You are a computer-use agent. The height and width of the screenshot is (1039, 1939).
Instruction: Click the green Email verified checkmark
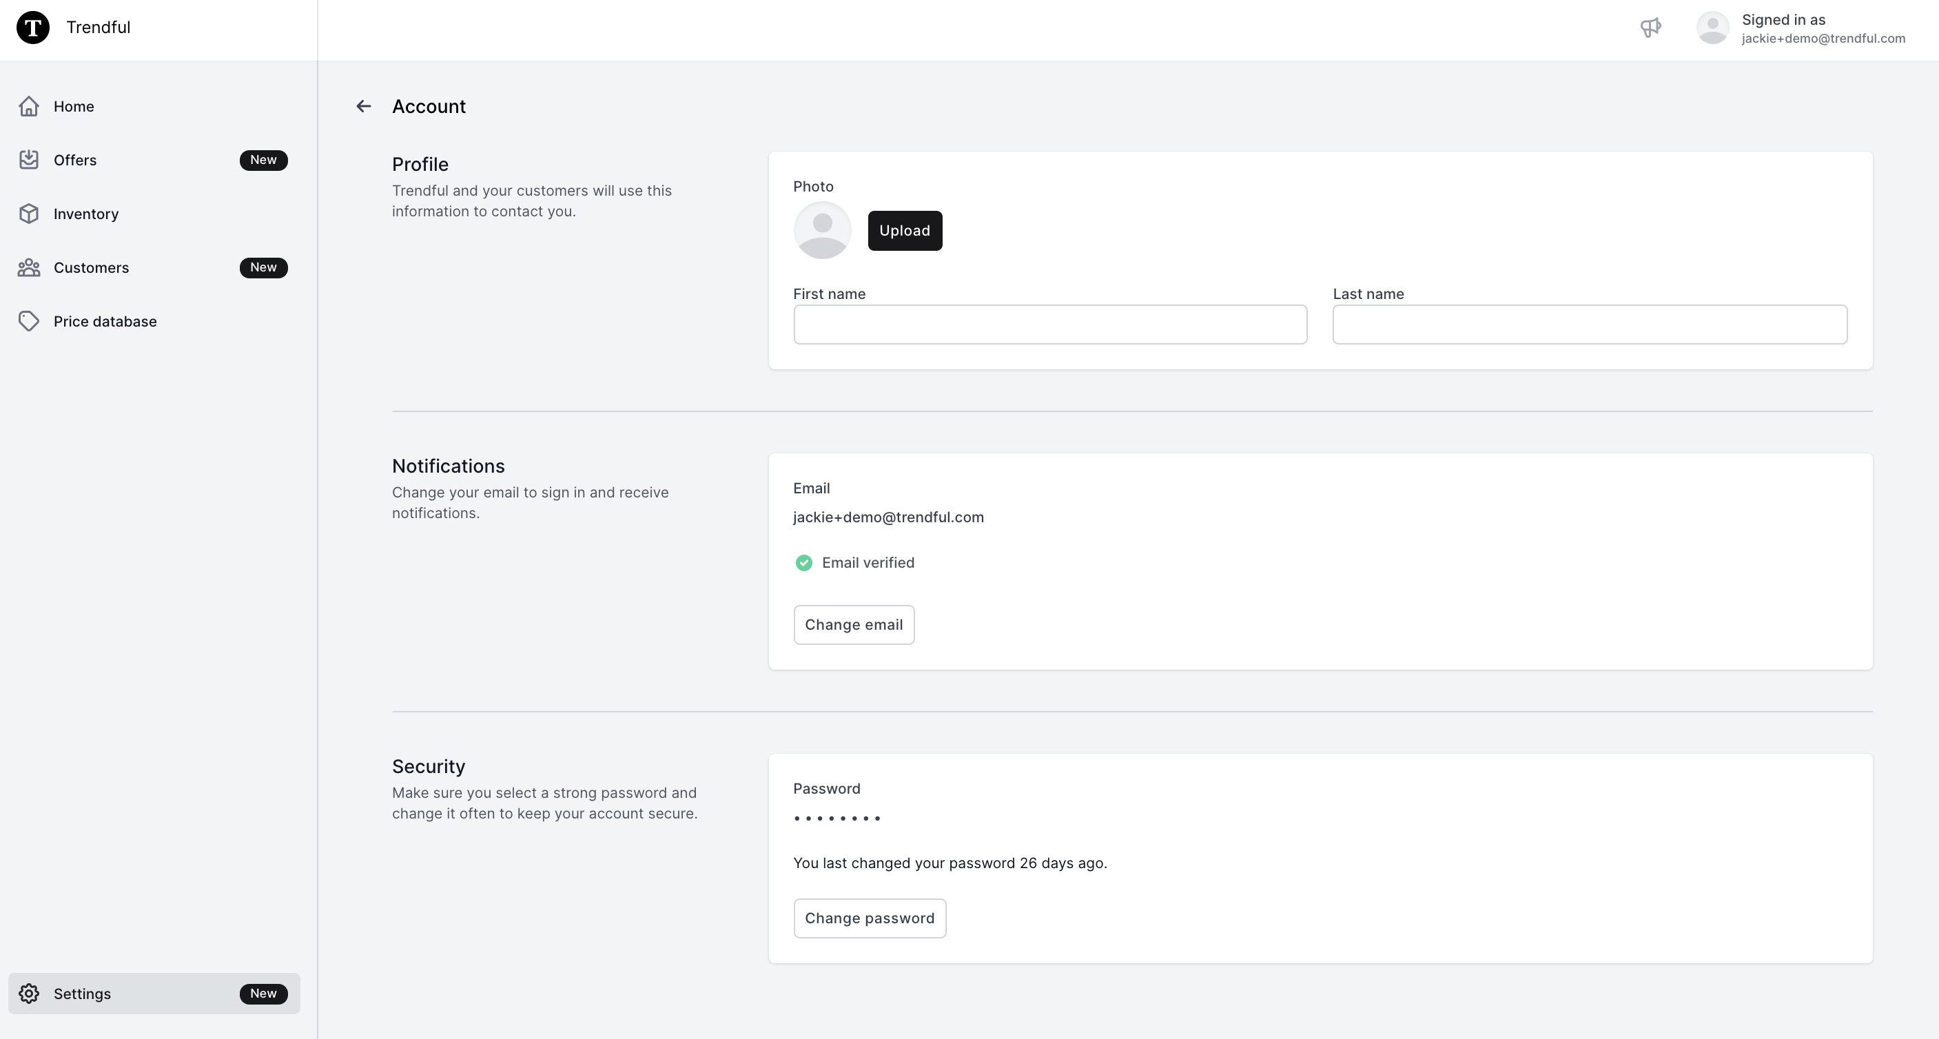pyautogui.click(x=803, y=562)
